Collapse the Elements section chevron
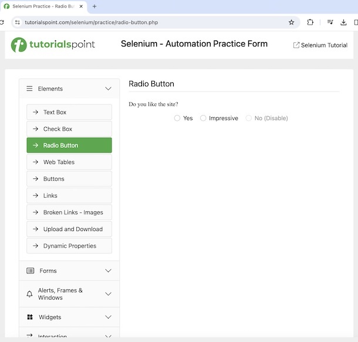The width and height of the screenshot is (358, 342). 108,89
